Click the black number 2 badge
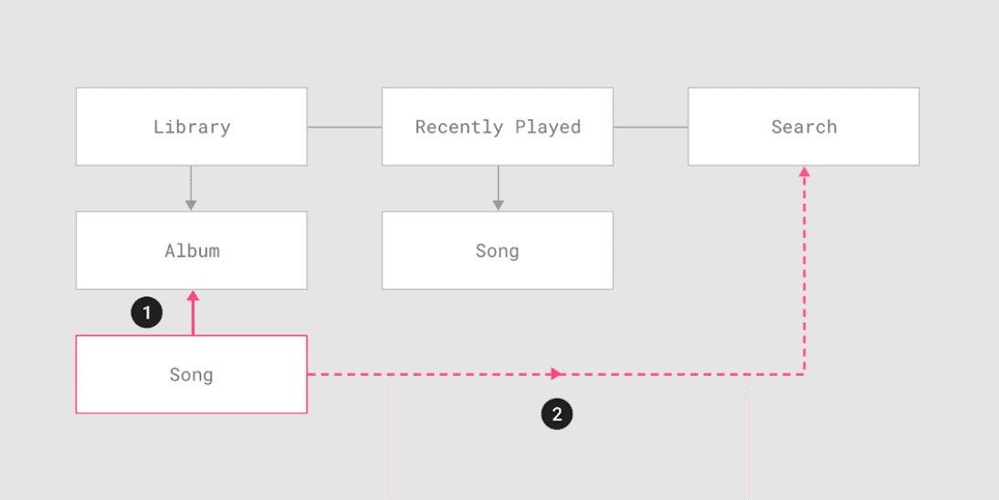The width and height of the screenshot is (999, 500). click(x=556, y=415)
